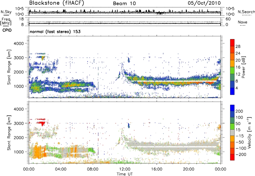Click the '20:00' time tick label
The image size is (255, 176).
(x=189, y=169)
